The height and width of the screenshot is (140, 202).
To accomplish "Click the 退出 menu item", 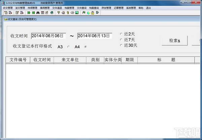I will click(148, 8).
